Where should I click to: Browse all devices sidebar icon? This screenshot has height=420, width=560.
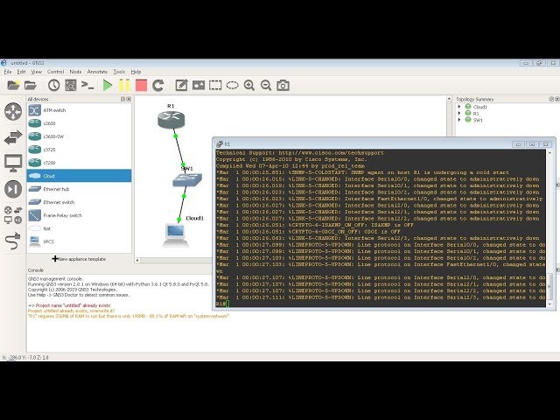(13, 215)
